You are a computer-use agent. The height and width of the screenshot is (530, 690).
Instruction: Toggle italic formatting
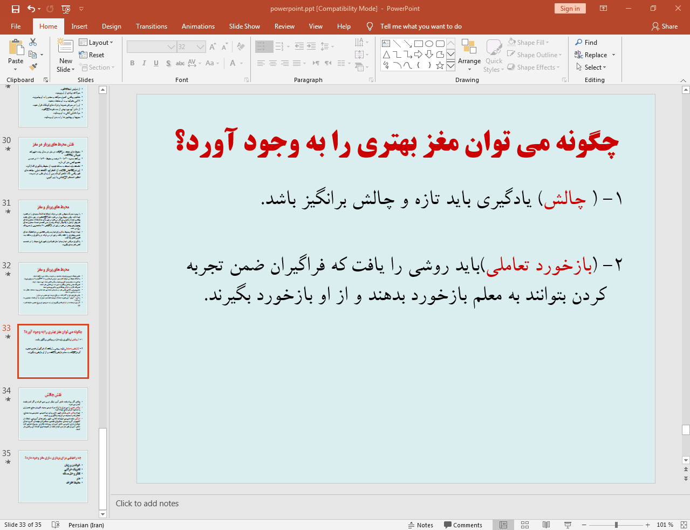click(x=144, y=63)
